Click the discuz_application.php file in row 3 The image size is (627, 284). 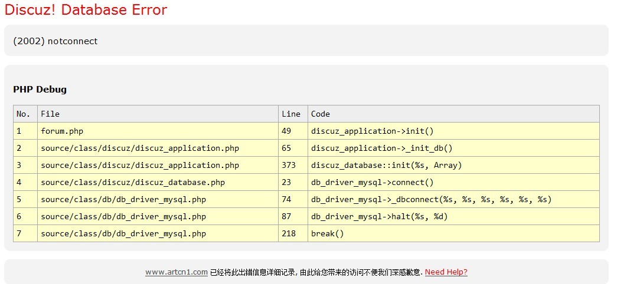pyautogui.click(x=158, y=166)
